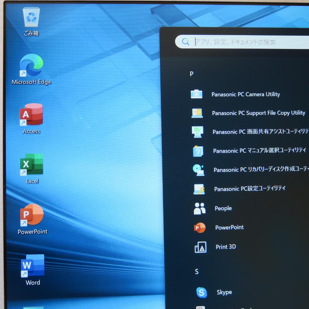
Task: Click the Word desktop label text
Action: pyautogui.click(x=33, y=282)
